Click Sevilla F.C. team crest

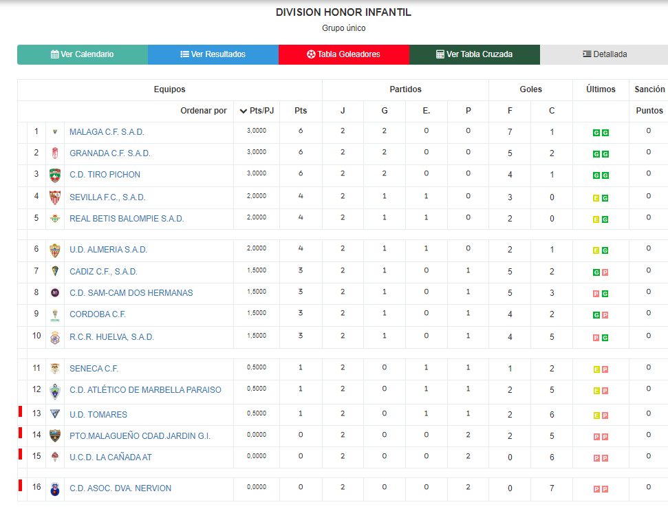[x=55, y=197]
